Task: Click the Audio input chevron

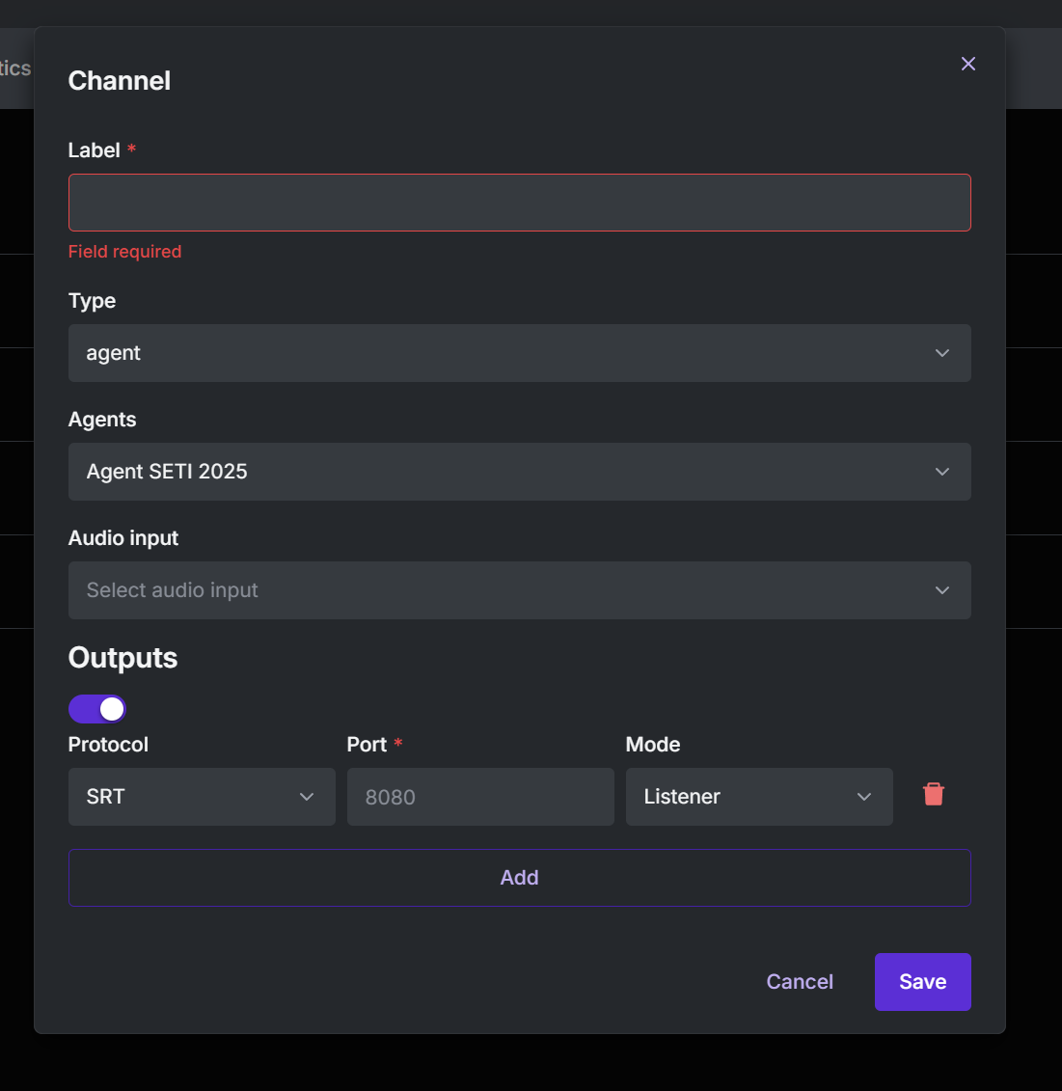Action: 941,590
